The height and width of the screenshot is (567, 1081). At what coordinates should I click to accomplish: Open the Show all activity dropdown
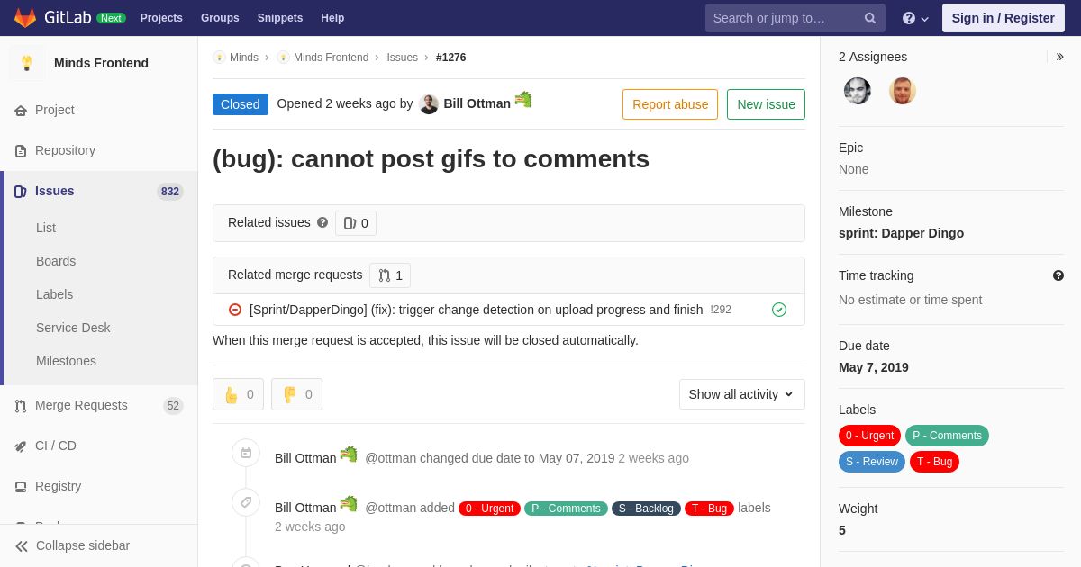742,394
